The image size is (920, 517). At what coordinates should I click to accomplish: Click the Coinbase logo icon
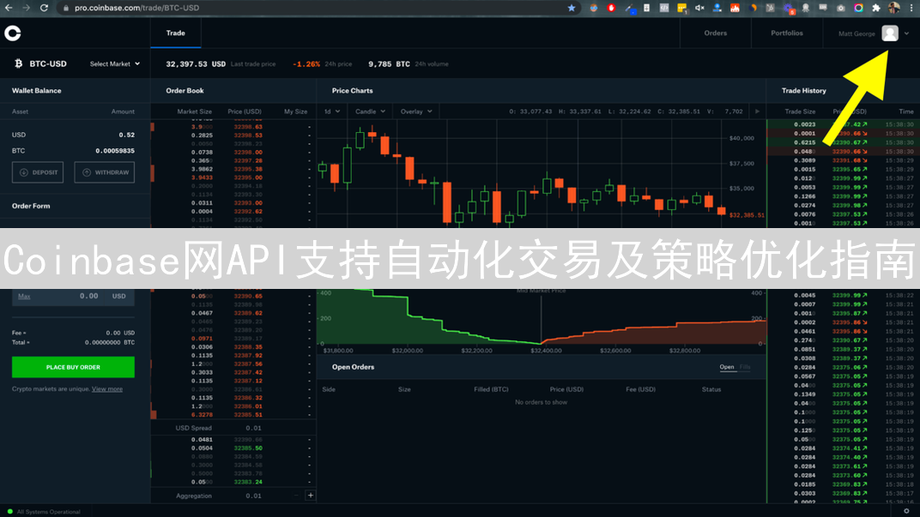(13, 33)
